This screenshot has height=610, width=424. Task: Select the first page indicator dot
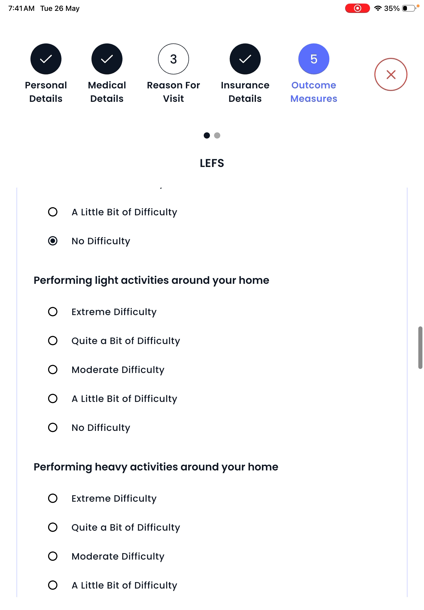207,135
